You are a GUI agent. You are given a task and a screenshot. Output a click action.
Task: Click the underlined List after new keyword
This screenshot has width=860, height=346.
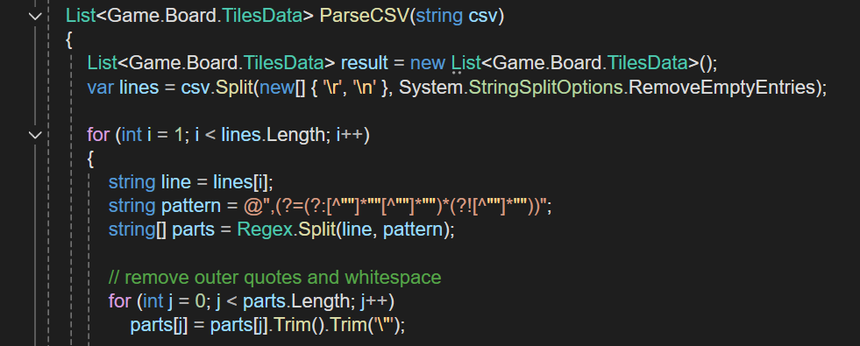pyautogui.click(x=466, y=63)
